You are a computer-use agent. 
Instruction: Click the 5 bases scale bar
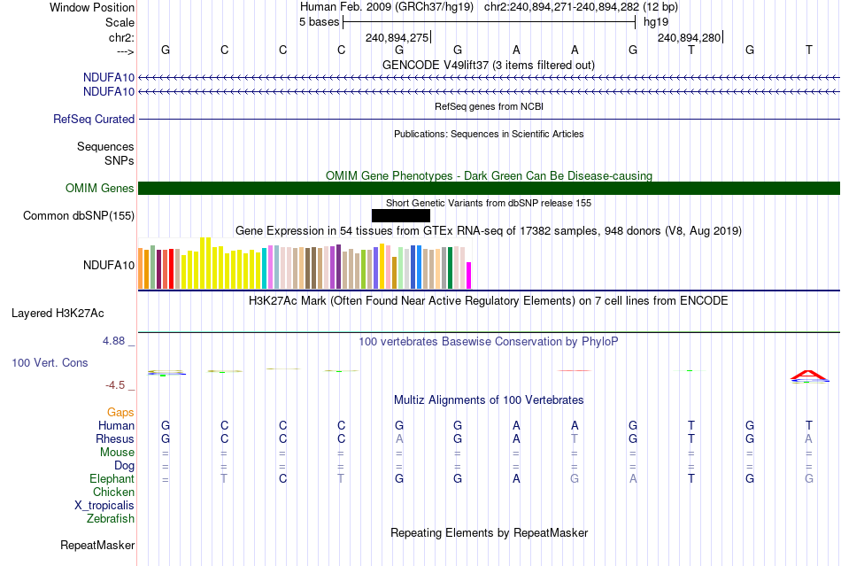(490, 22)
